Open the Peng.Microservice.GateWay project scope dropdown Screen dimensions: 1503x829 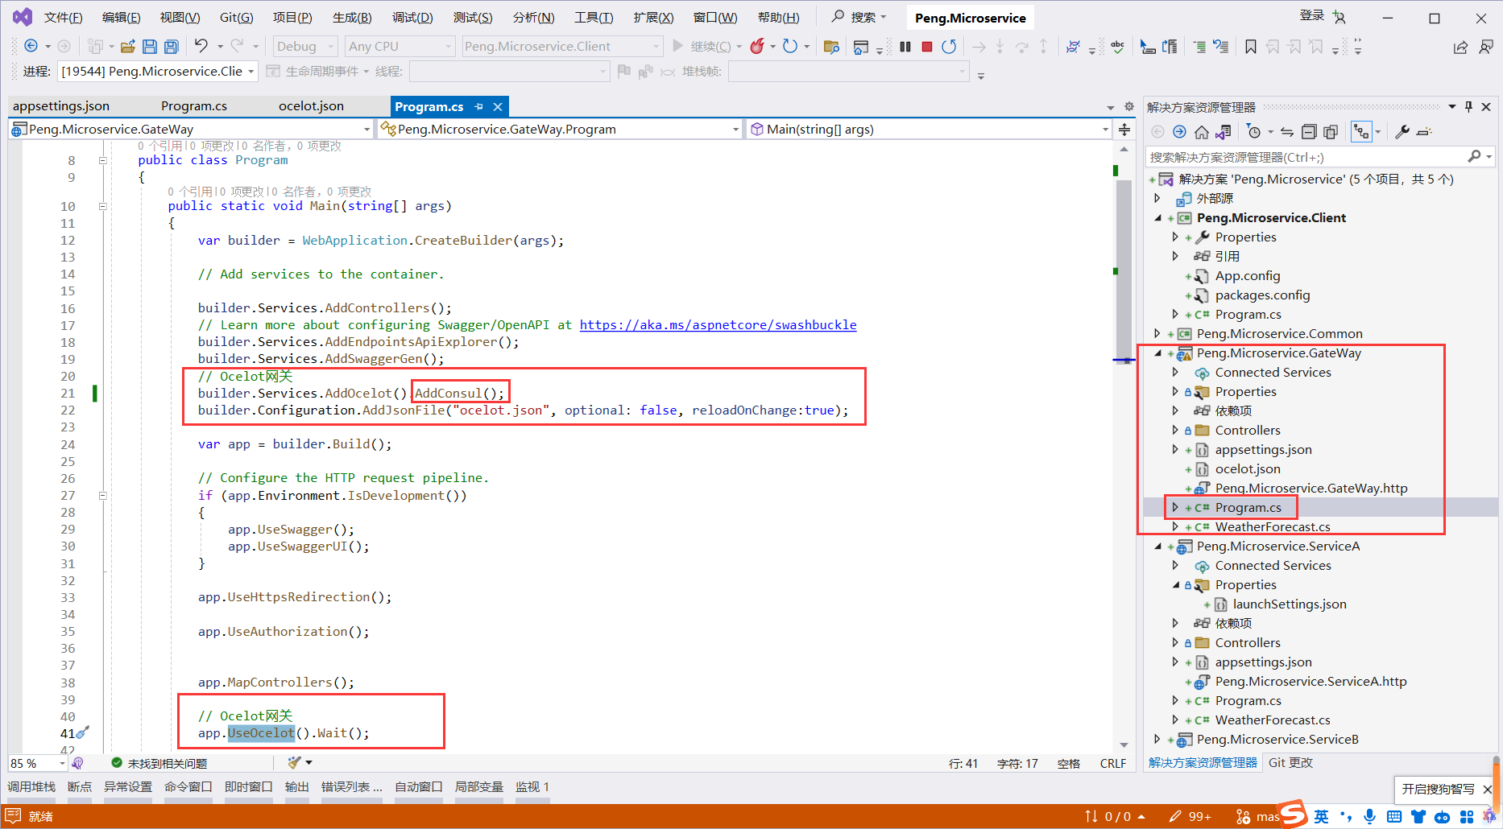click(191, 129)
